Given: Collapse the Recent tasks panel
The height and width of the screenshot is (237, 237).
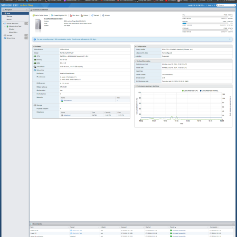Looking at the screenshot, I should point(233,224).
